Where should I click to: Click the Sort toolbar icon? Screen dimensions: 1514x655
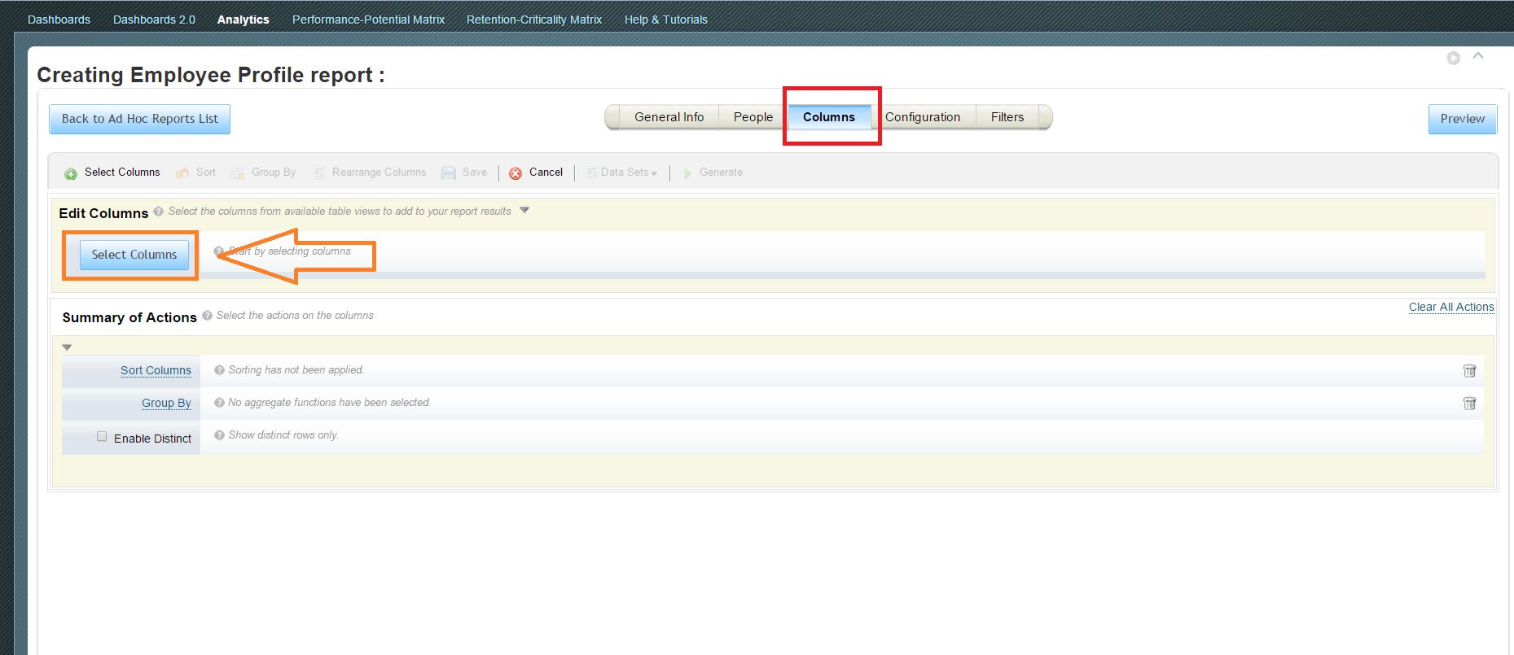click(x=182, y=172)
